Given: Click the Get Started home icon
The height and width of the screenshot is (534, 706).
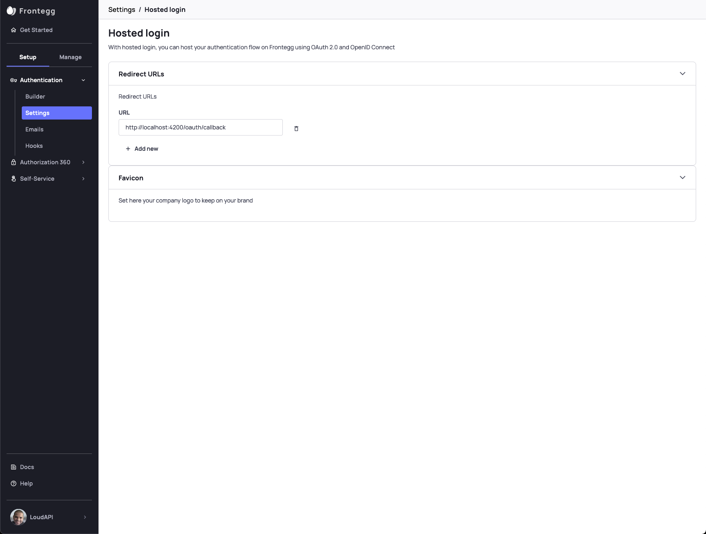Looking at the screenshot, I should (14, 30).
